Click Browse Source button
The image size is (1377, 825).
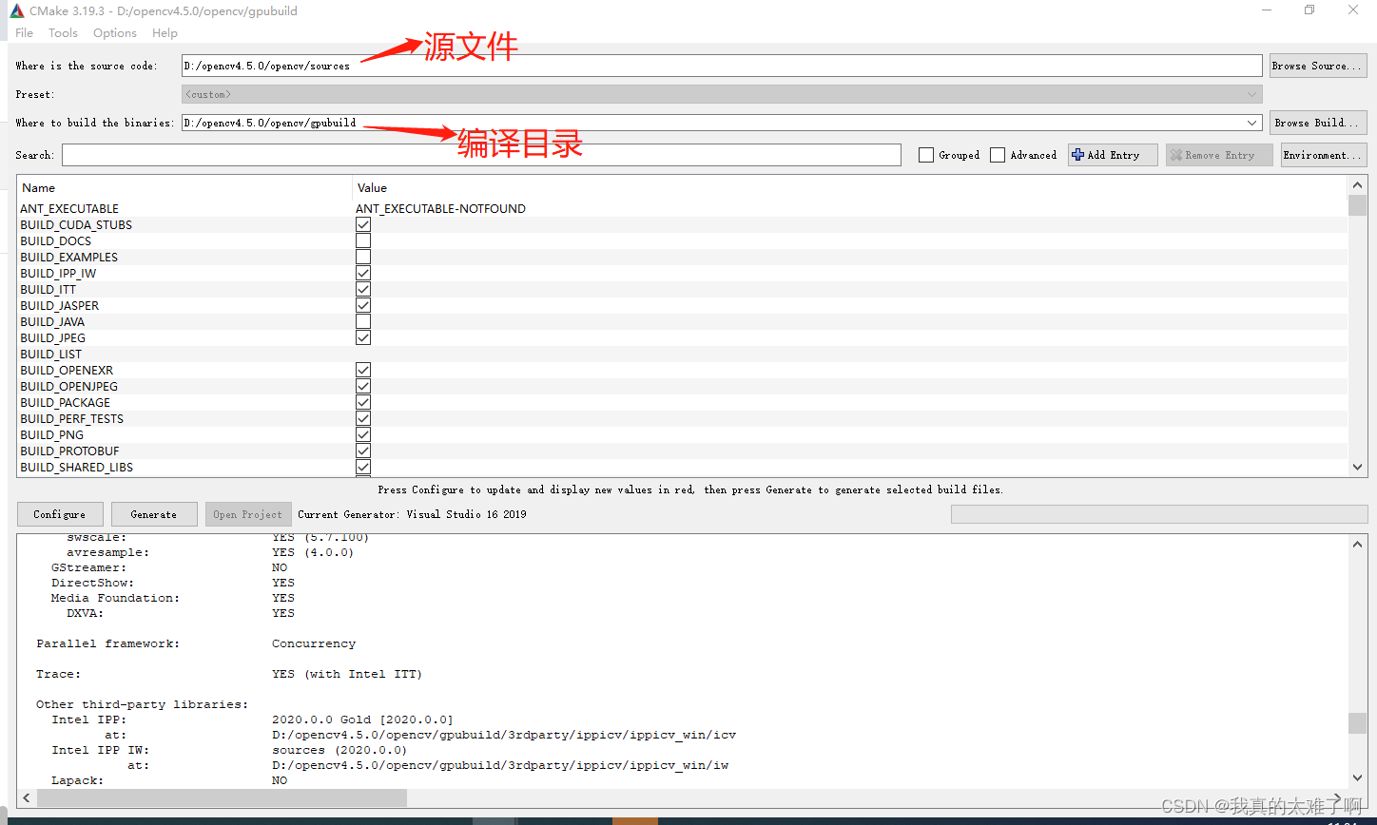click(1318, 66)
